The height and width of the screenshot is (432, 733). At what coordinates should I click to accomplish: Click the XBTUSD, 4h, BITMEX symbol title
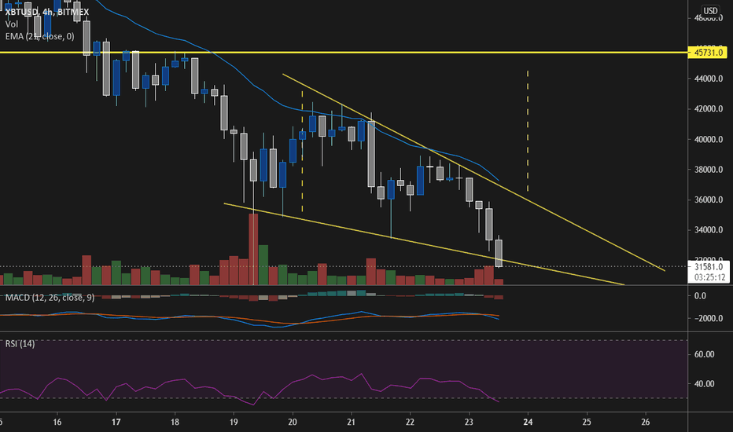click(46, 12)
